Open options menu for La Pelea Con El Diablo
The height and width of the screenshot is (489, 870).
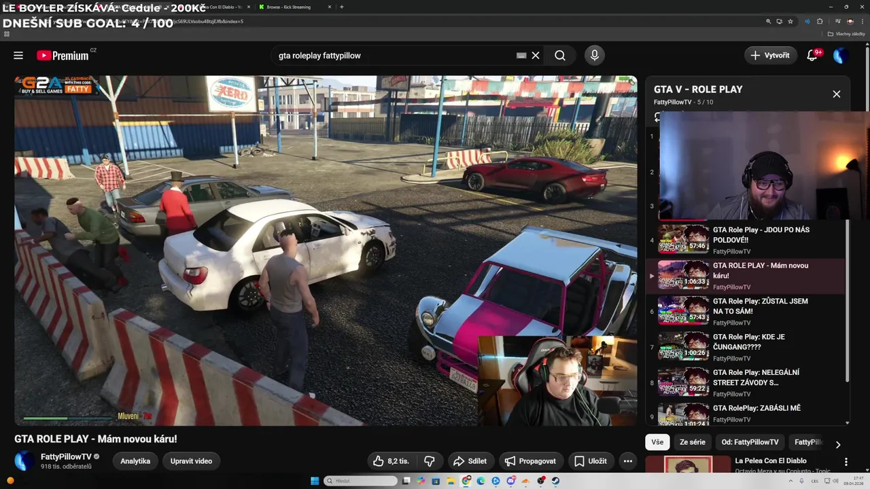click(x=846, y=462)
